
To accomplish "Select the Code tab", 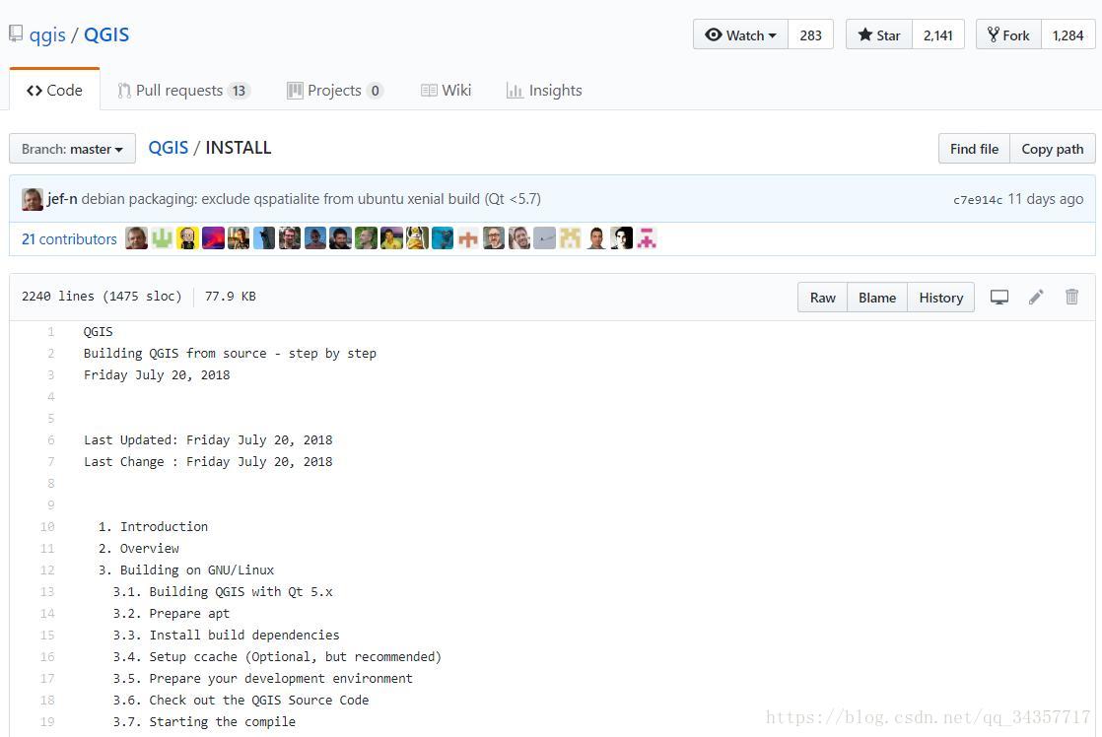I will coord(54,90).
